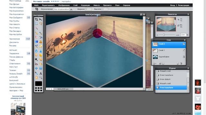Click the lock icon on Задний фон layer
This screenshot has width=206, height=115.
pos(184,57)
